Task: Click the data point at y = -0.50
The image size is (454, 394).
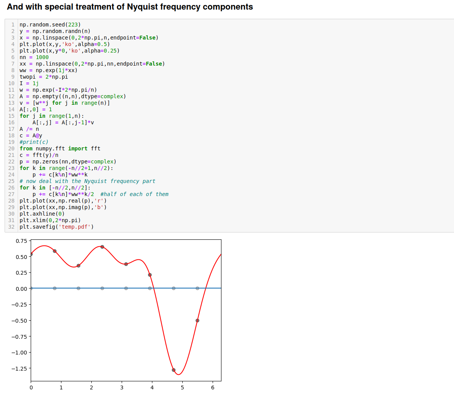Action: pyautogui.click(x=197, y=320)
